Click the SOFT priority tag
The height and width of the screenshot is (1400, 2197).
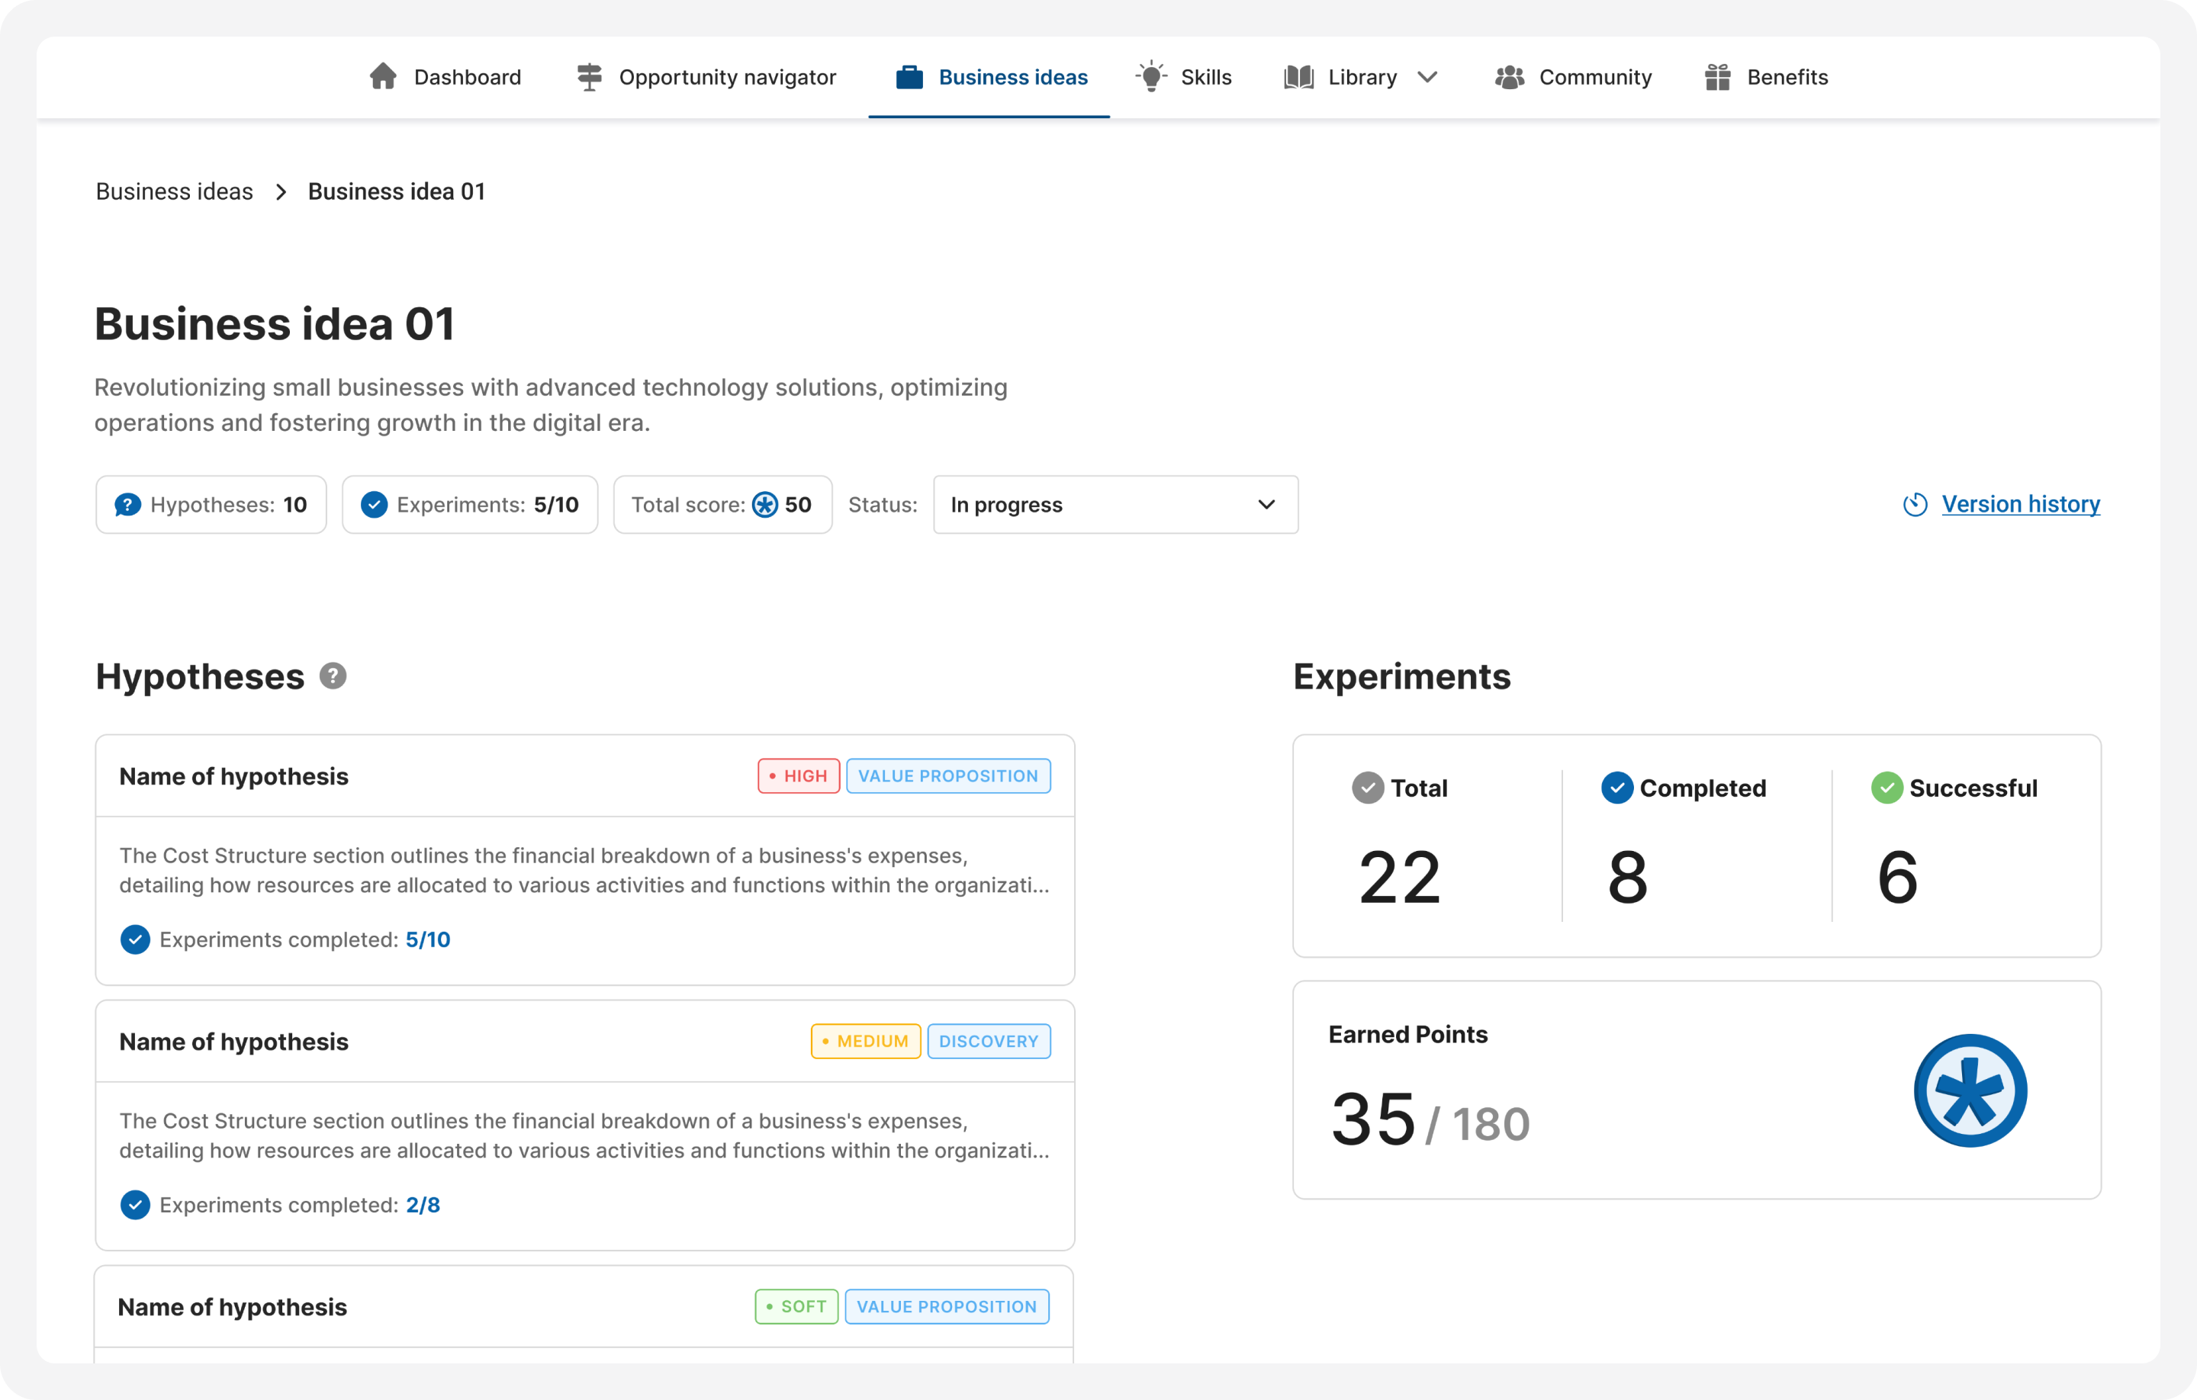tap(796, 1307)
